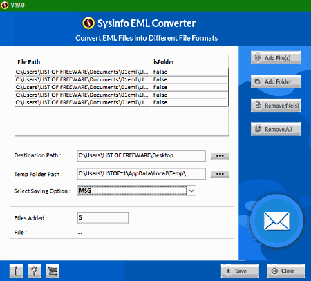Click the Close button
311x281 pixels.
click(286, 271)
